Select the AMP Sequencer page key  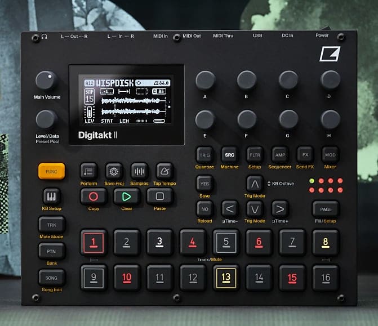(x=280, y=155)
